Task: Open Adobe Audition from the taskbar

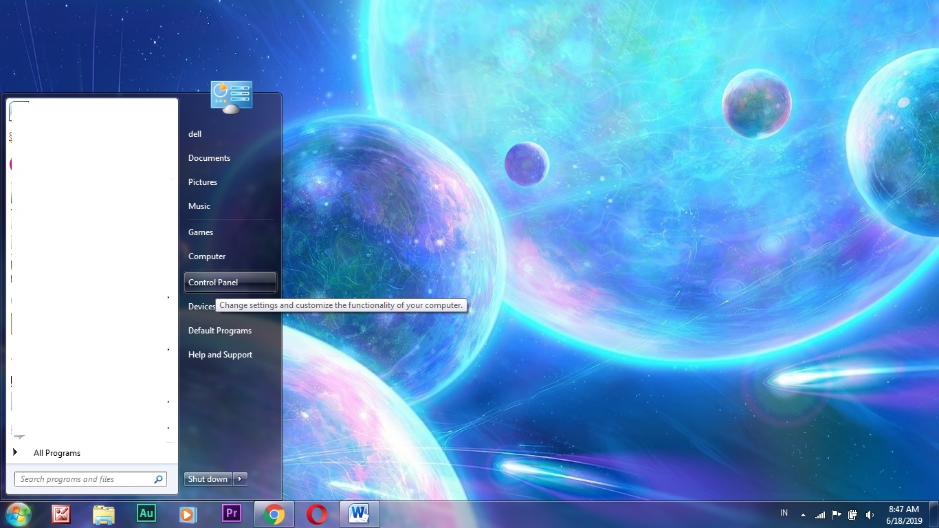Action: tap(146, 514)
